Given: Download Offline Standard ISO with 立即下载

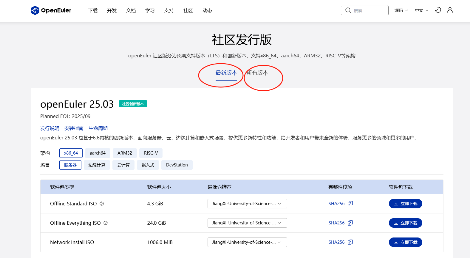Looking at the screenshot, I should [x=406, y=204].
